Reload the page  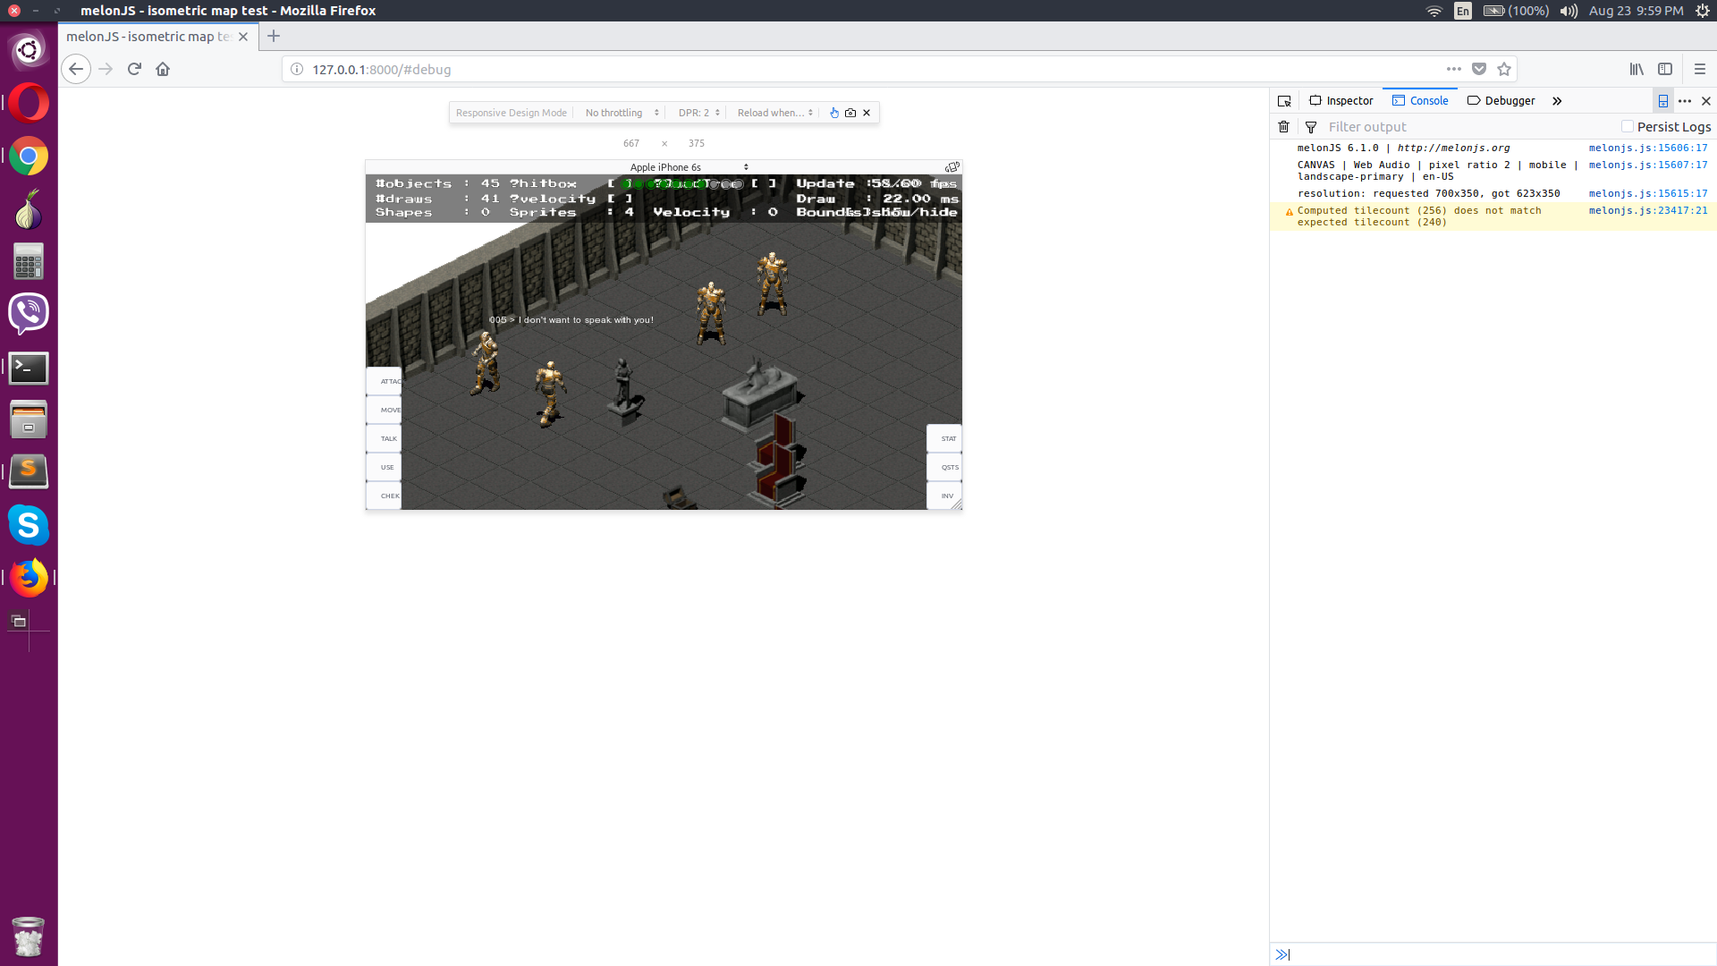coord(134,69)
